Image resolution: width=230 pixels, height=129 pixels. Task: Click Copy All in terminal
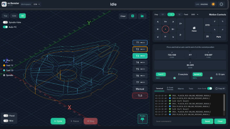(220, 88)
